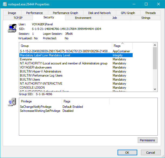Confirm with the OK button
Screen dimensions: 165x158
(x=127, y=152)
